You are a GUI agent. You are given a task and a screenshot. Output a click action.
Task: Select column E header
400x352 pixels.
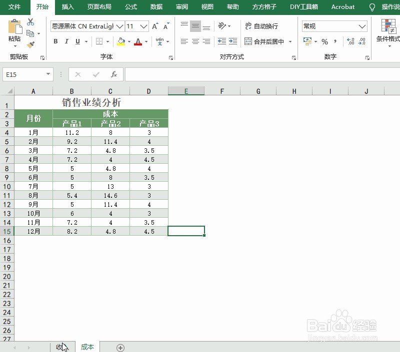(x=186, y=91)
